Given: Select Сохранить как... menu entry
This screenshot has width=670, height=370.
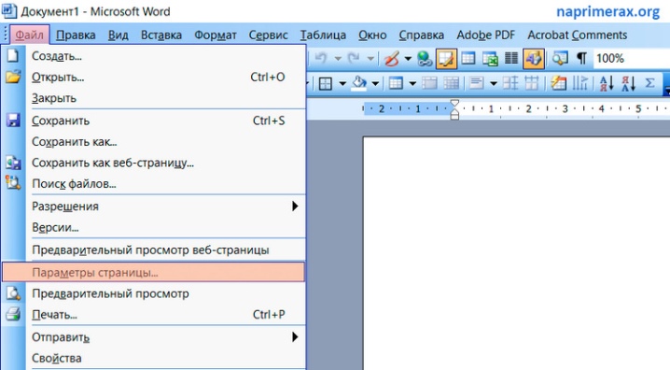Looking at the screenshot, I should (153, 142).
